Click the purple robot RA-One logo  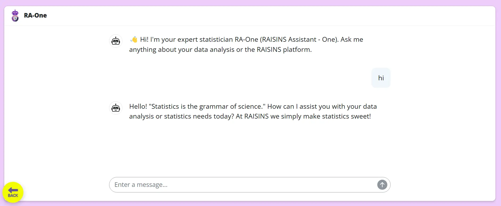point(15,16)
